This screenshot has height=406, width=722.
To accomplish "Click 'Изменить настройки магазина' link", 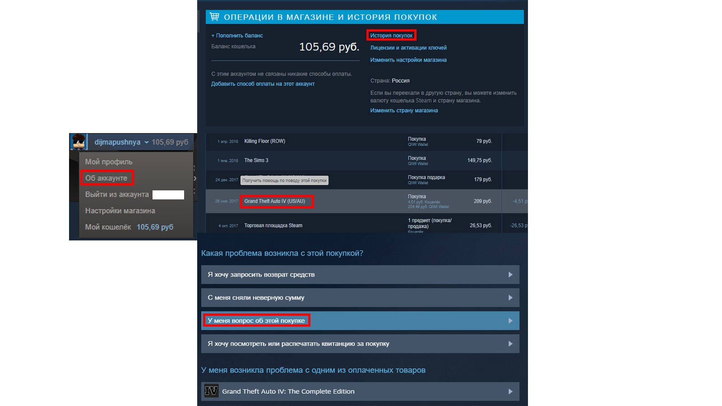I will click(x=408, y=60).
